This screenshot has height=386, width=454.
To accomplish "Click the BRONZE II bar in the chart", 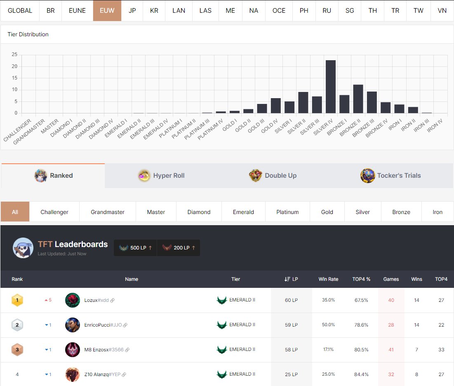I will pos(358,99).
